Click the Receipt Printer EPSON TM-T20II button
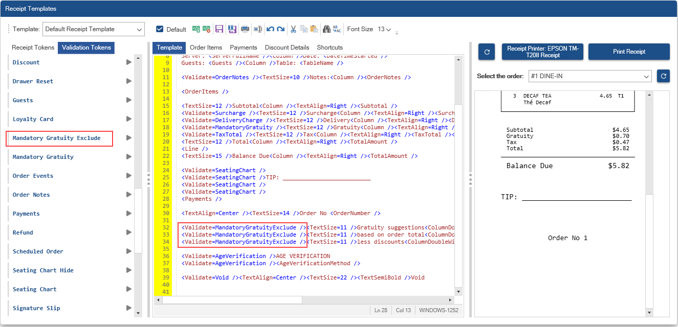 [543, 52]
